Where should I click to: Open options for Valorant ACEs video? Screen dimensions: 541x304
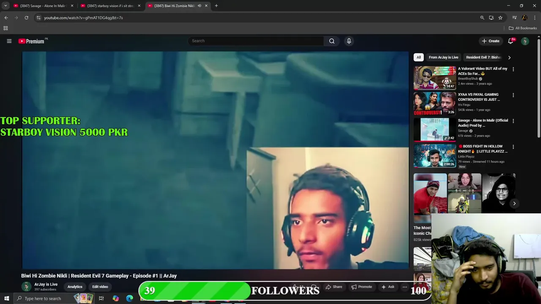[513, 69]
